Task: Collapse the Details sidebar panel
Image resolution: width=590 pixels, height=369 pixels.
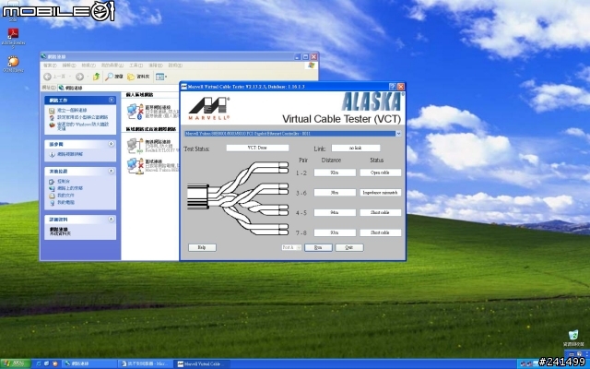Action: pos(112,220)
